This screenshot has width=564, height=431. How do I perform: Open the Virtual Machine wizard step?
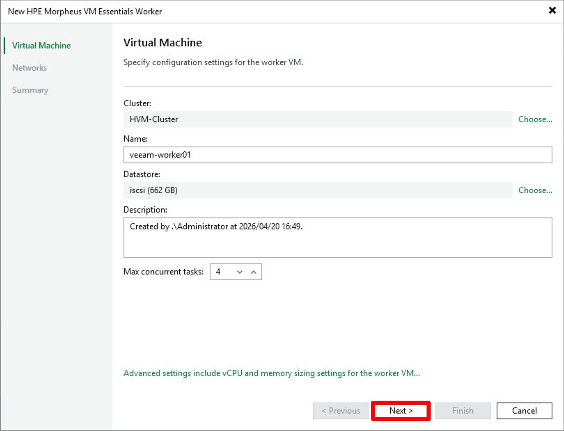click(41, 45)
